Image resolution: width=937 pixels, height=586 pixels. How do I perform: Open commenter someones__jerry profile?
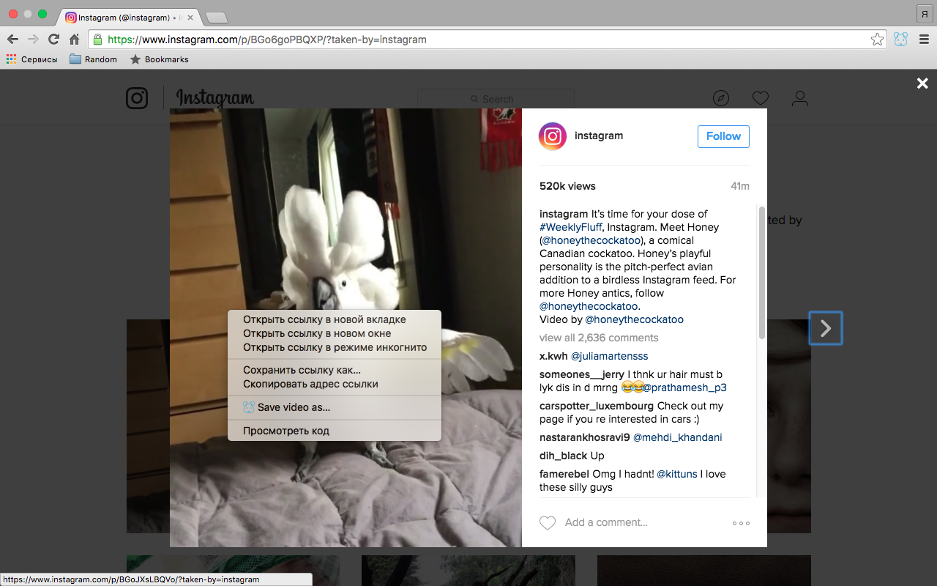582,374
